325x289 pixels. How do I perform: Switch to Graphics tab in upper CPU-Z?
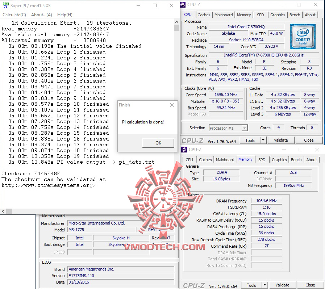(x=278, y=15)
